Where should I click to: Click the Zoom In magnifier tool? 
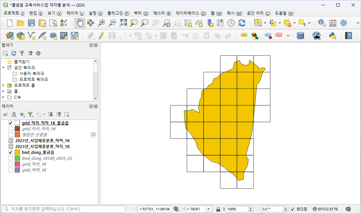tap(101, 23)
